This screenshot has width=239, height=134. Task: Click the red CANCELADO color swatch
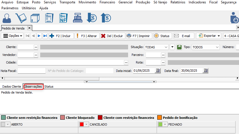coord(82,124)
